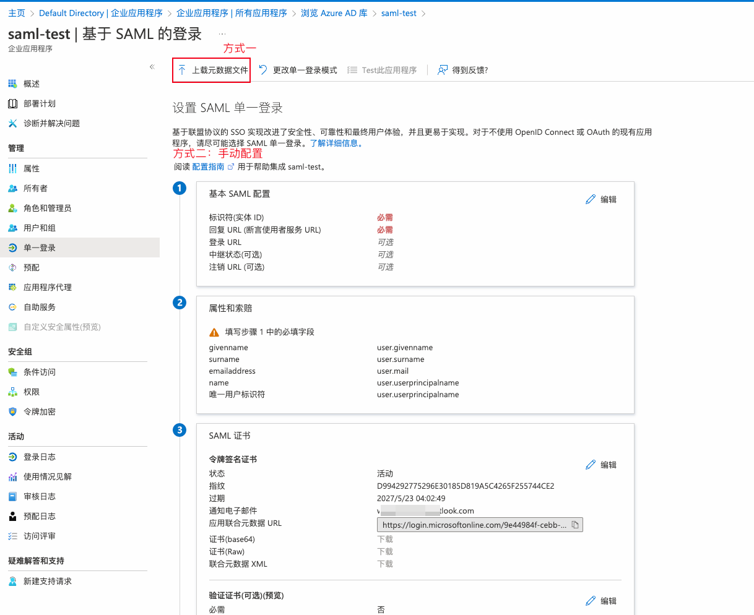Viewport: 754px width, 615px height.
Task: Click pencil icon in 基本 SAML 配置 card
Action: point(591,199)
